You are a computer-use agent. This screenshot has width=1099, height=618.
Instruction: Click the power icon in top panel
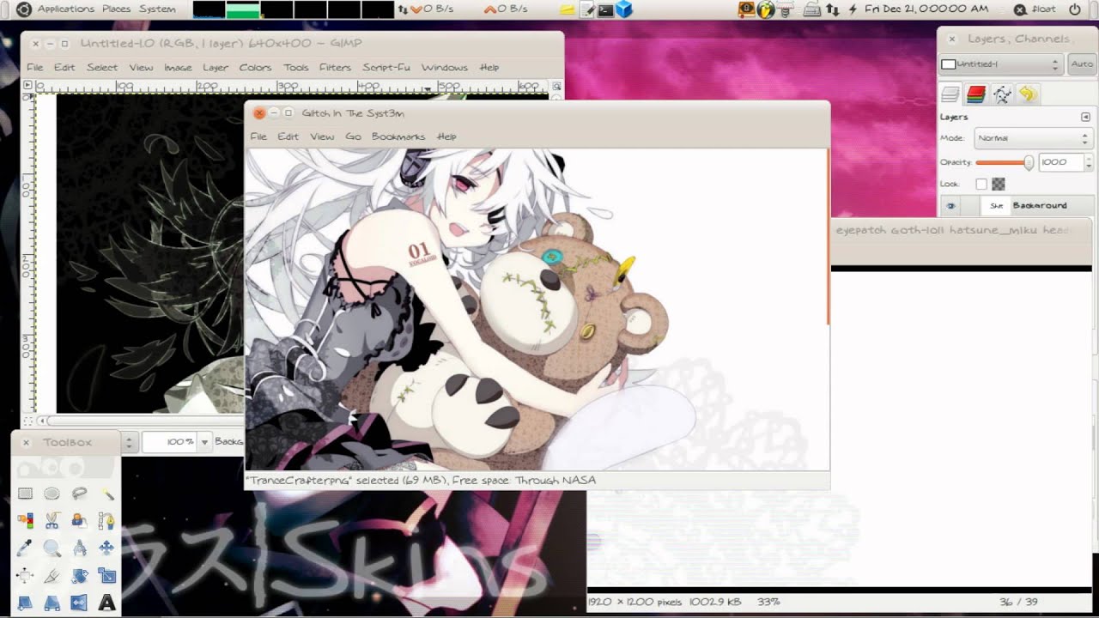[x=1074, y=9]
